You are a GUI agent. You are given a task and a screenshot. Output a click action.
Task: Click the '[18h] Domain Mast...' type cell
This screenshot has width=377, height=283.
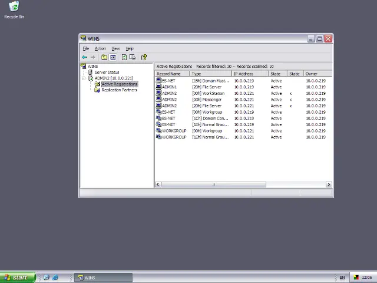pyautogui.click(x=211, y=81)
